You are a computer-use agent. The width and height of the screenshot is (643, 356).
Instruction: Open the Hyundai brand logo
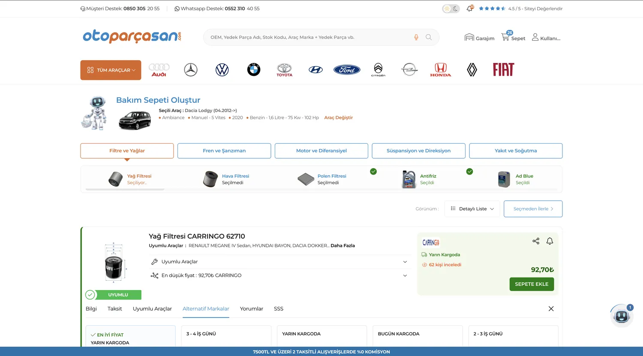pyautogui.click(x=316, y=70)
